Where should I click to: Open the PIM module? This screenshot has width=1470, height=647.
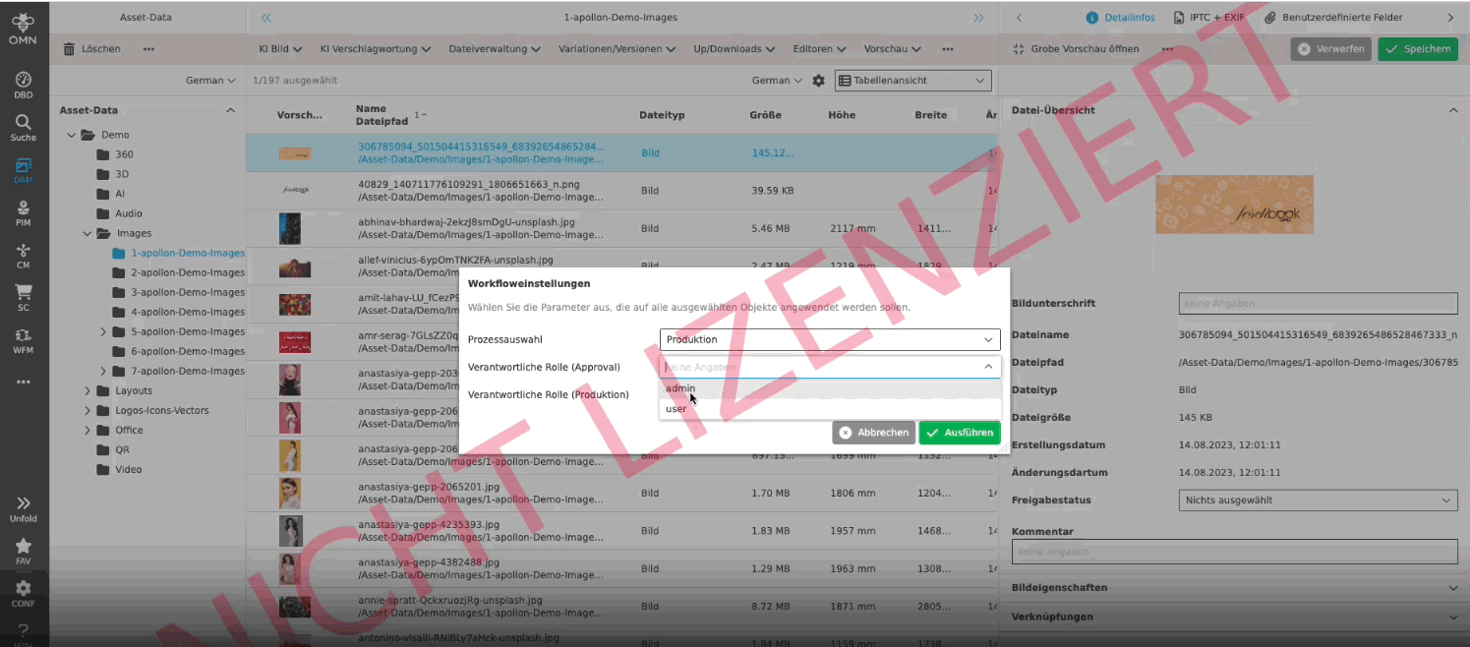[x=23, y=213]
